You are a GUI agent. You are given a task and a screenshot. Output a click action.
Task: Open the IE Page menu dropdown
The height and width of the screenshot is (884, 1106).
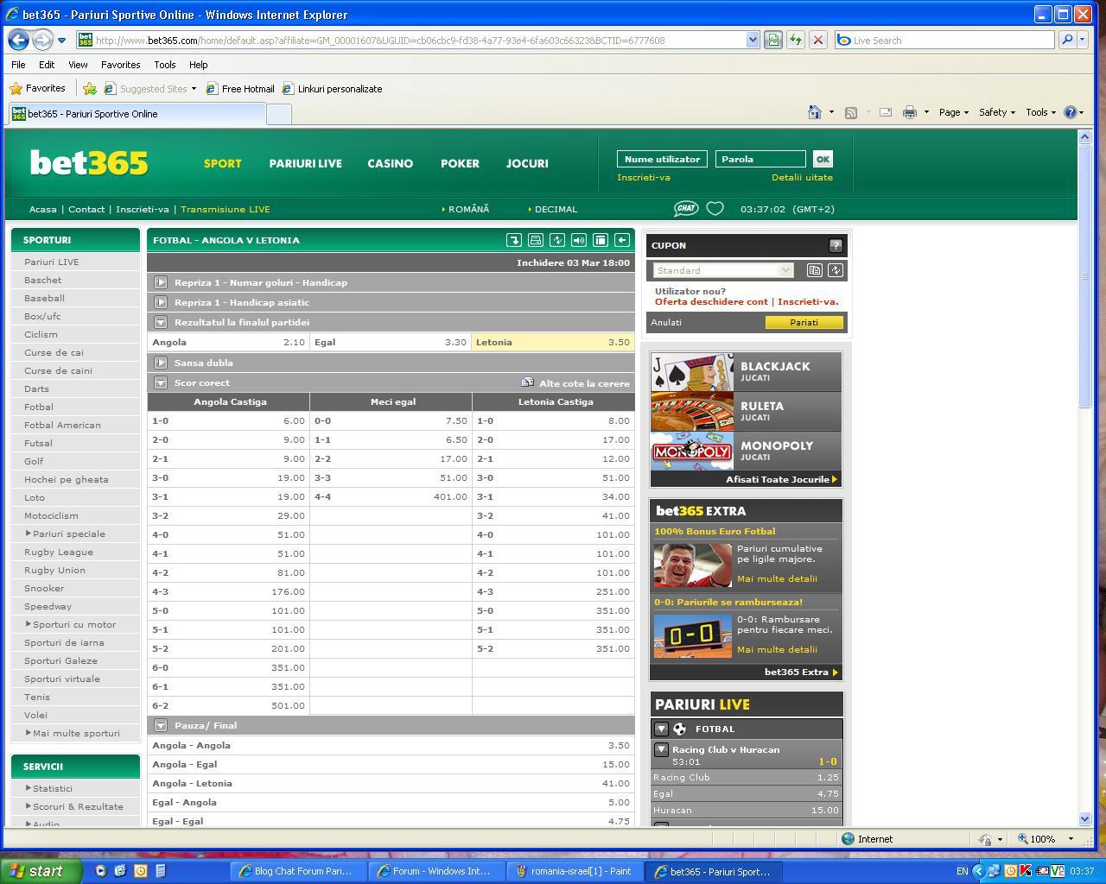click(x=954, y=112)
